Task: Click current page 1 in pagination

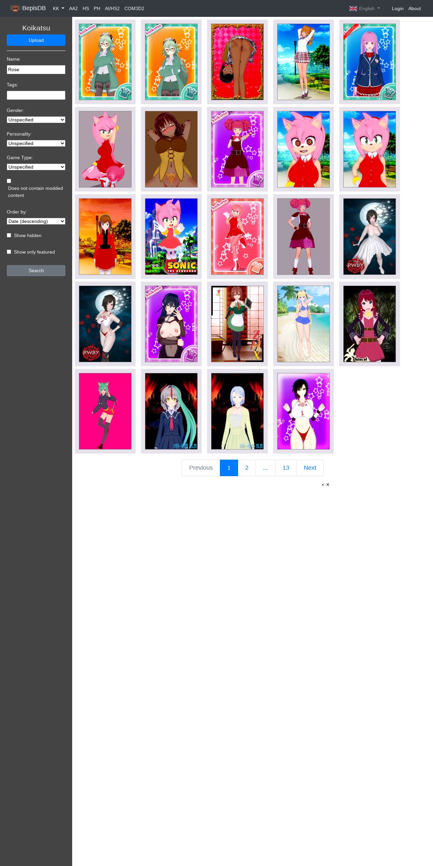Action: [x=229, y=468]
